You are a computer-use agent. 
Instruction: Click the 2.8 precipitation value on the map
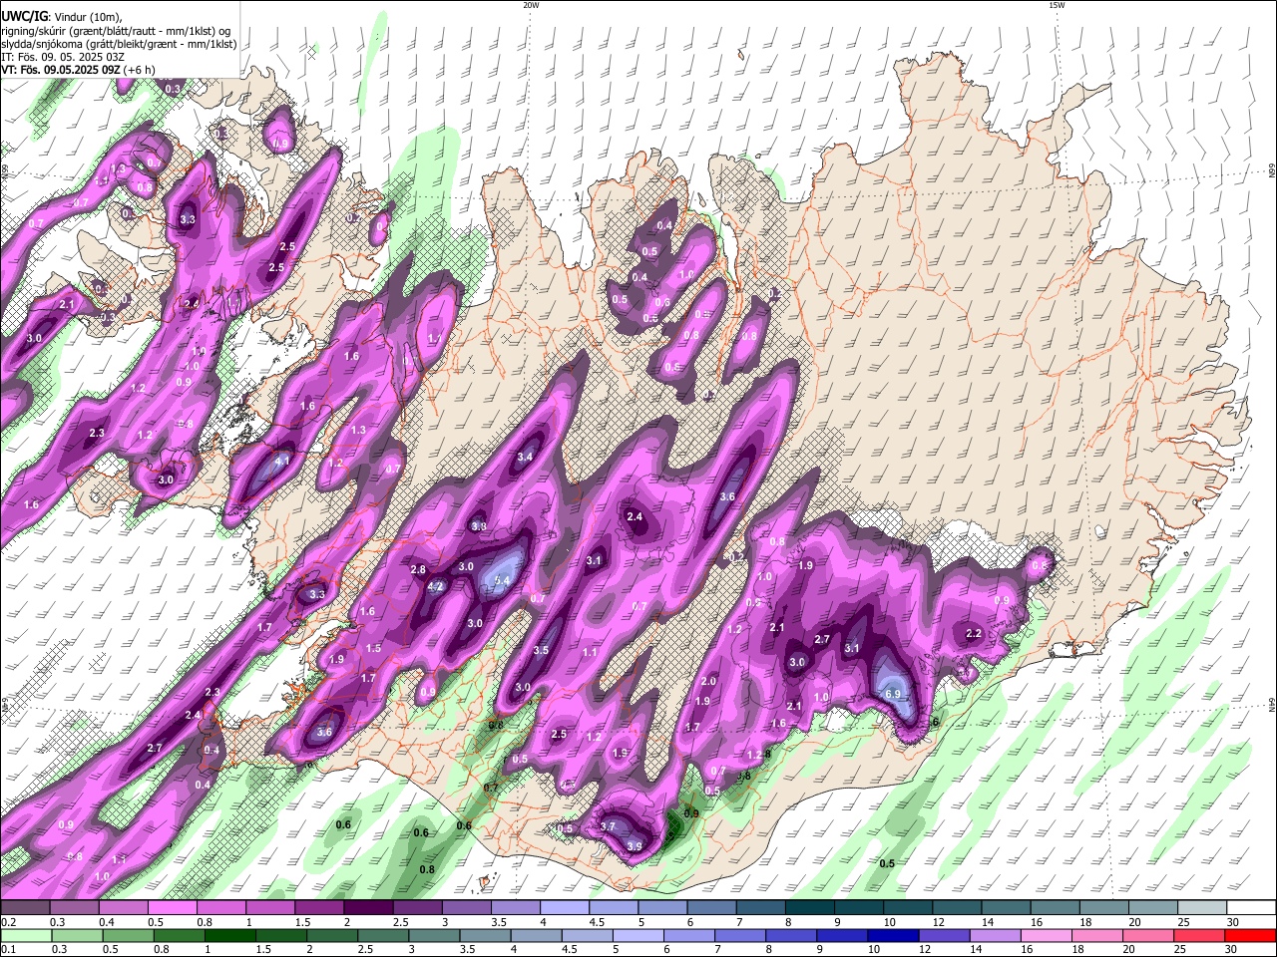pyautogui.click(x=419, y=570)
